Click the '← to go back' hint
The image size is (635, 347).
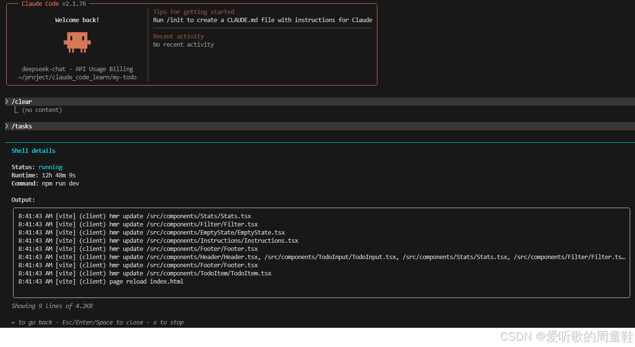32,322
